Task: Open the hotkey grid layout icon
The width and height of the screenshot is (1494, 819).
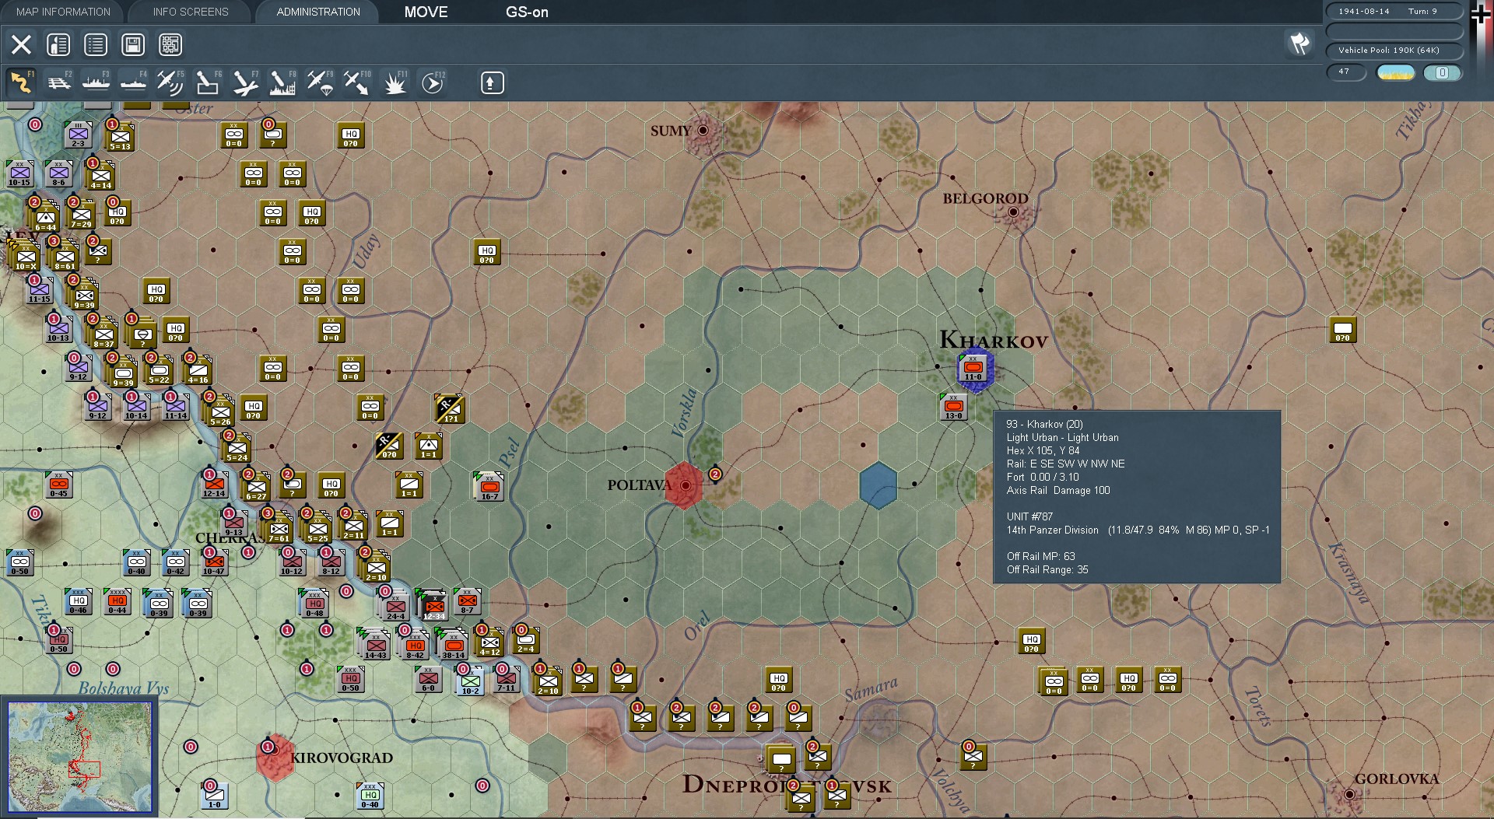Action: [170, 44]
